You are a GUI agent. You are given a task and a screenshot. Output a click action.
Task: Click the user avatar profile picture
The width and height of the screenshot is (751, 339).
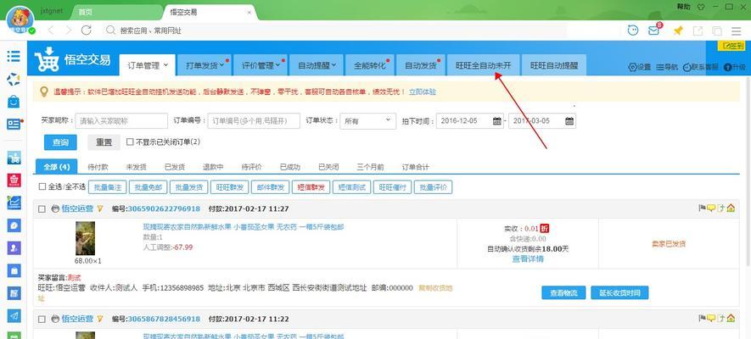[x=20, y=21]
